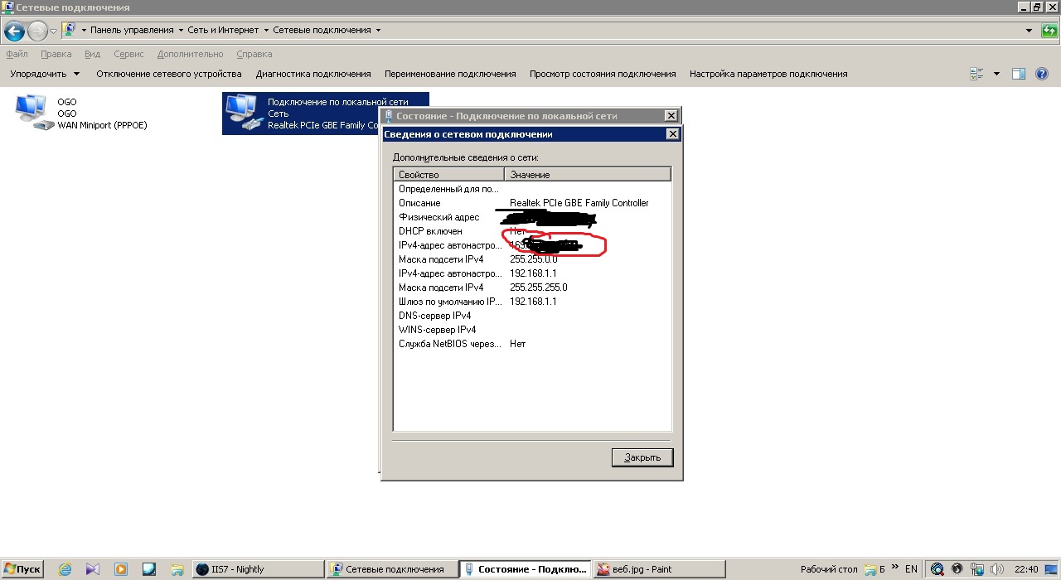Click the Свойство column header

coord(448,175)
